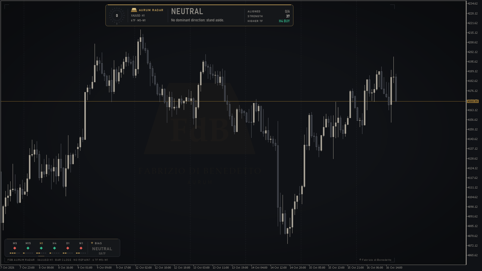Select the W1 timeframe label
The width and height of the screenshot is (482, 271).
81,243
